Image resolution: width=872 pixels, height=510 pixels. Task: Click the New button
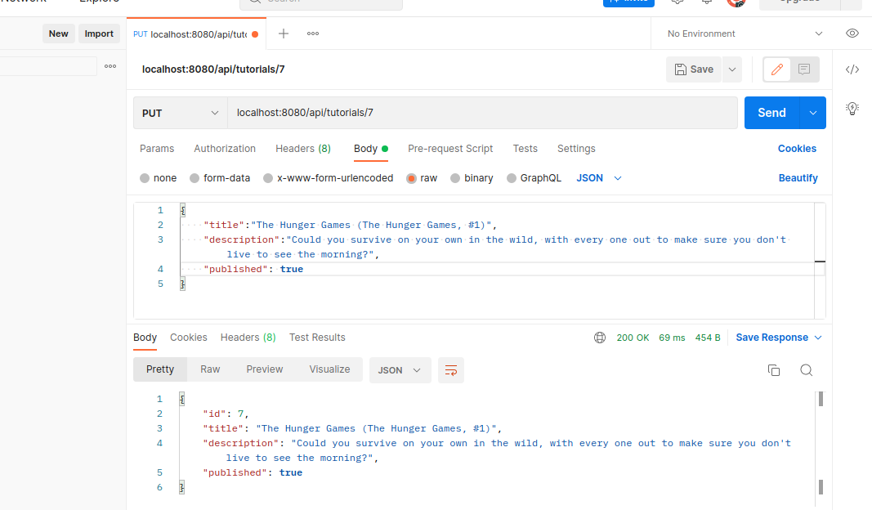point(58,34)
